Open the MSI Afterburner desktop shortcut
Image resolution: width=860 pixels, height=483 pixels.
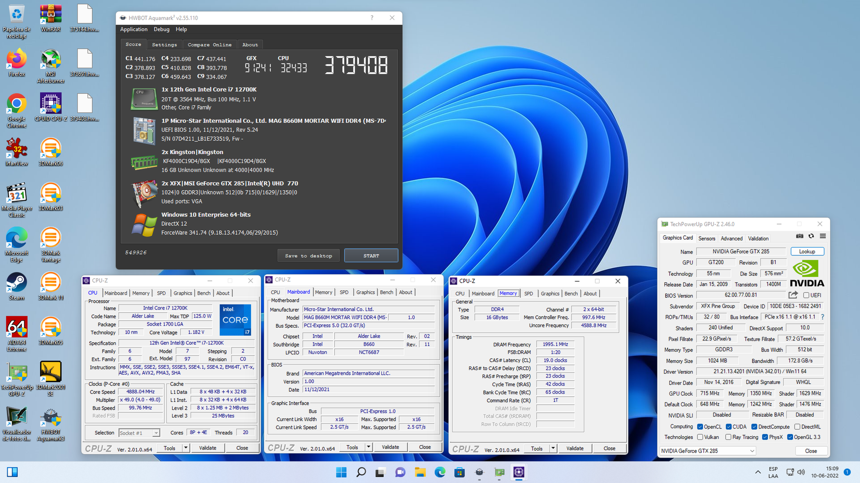(51, 66)
